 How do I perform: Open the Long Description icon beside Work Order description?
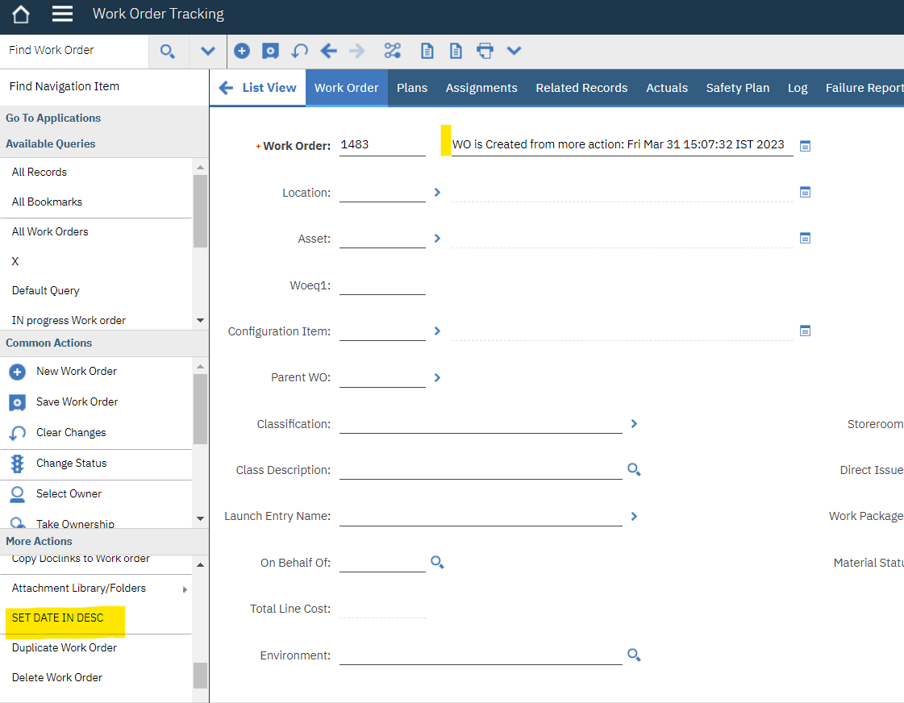(x=805, y=146)
